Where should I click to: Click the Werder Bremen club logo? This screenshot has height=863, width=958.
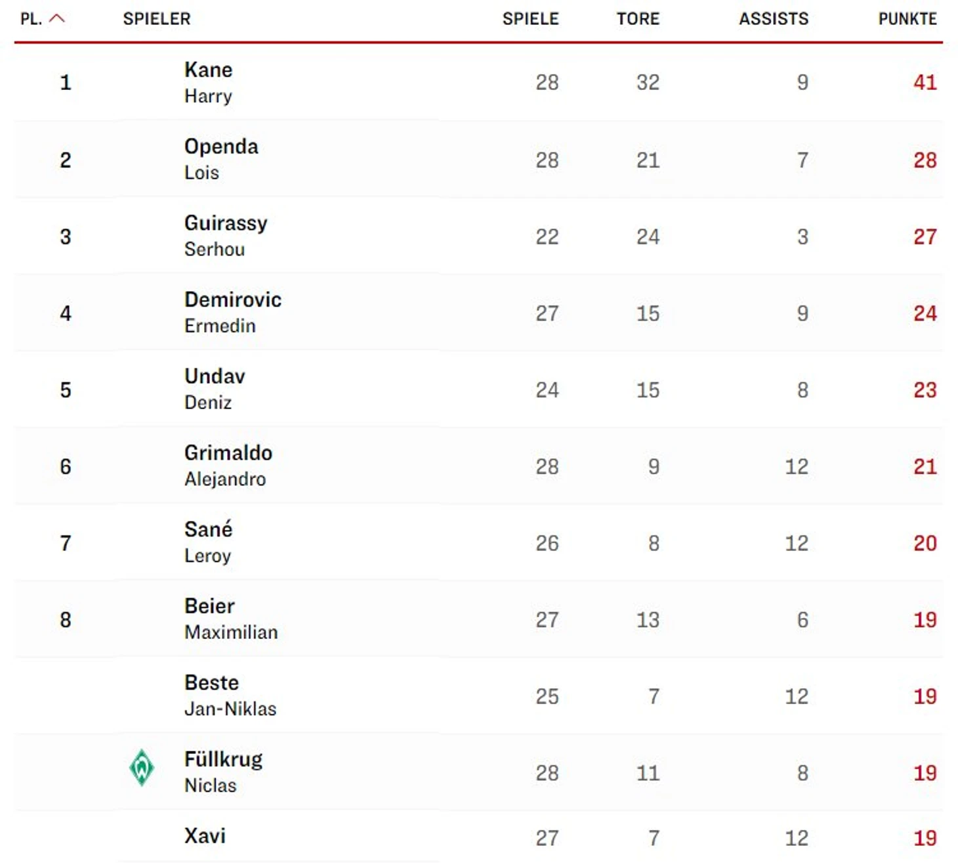(x=142, y=768)
